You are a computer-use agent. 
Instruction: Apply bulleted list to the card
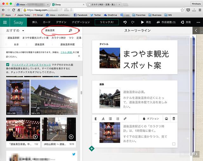[x=110, y=118]
